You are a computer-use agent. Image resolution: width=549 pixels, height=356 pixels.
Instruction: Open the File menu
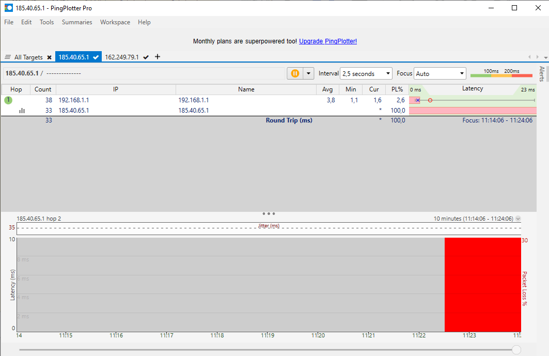point(9,22)
